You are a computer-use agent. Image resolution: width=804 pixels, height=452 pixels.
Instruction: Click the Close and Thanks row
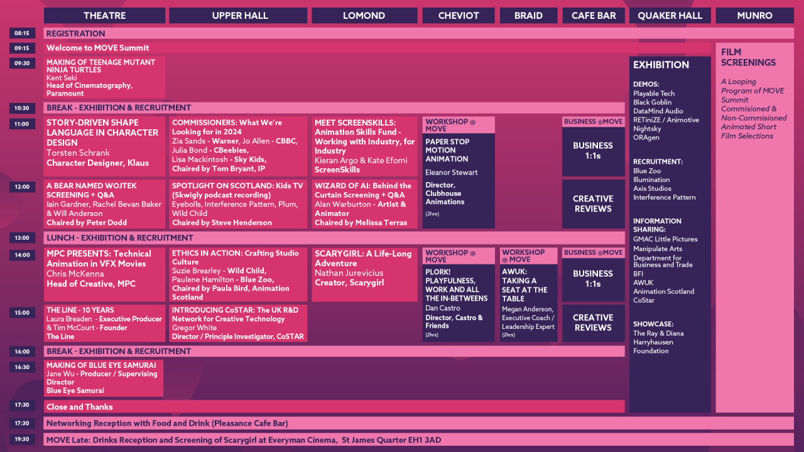[334, 407]
